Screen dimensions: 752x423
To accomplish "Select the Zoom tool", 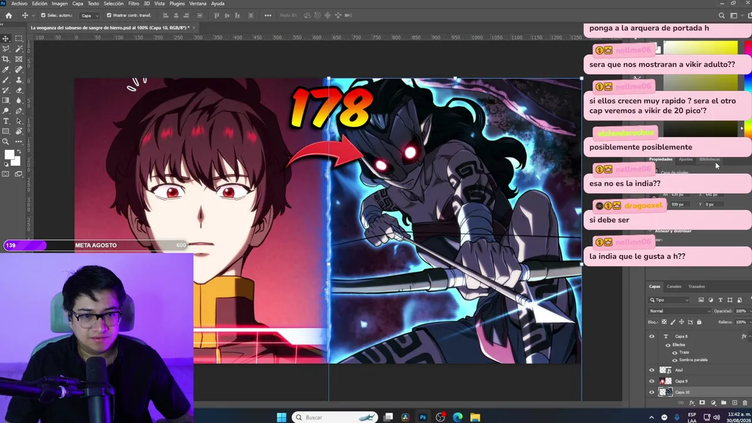I will [x=6, y=142].
